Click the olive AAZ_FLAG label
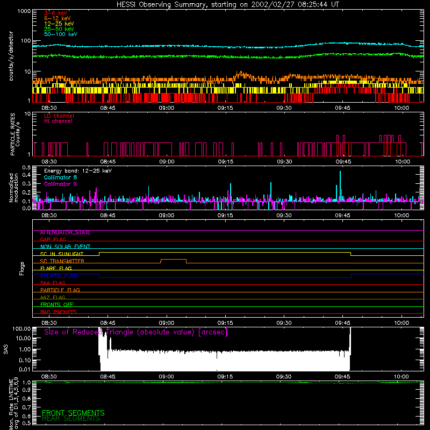This screenshot has width=430, height=430. tap(53, 297)
